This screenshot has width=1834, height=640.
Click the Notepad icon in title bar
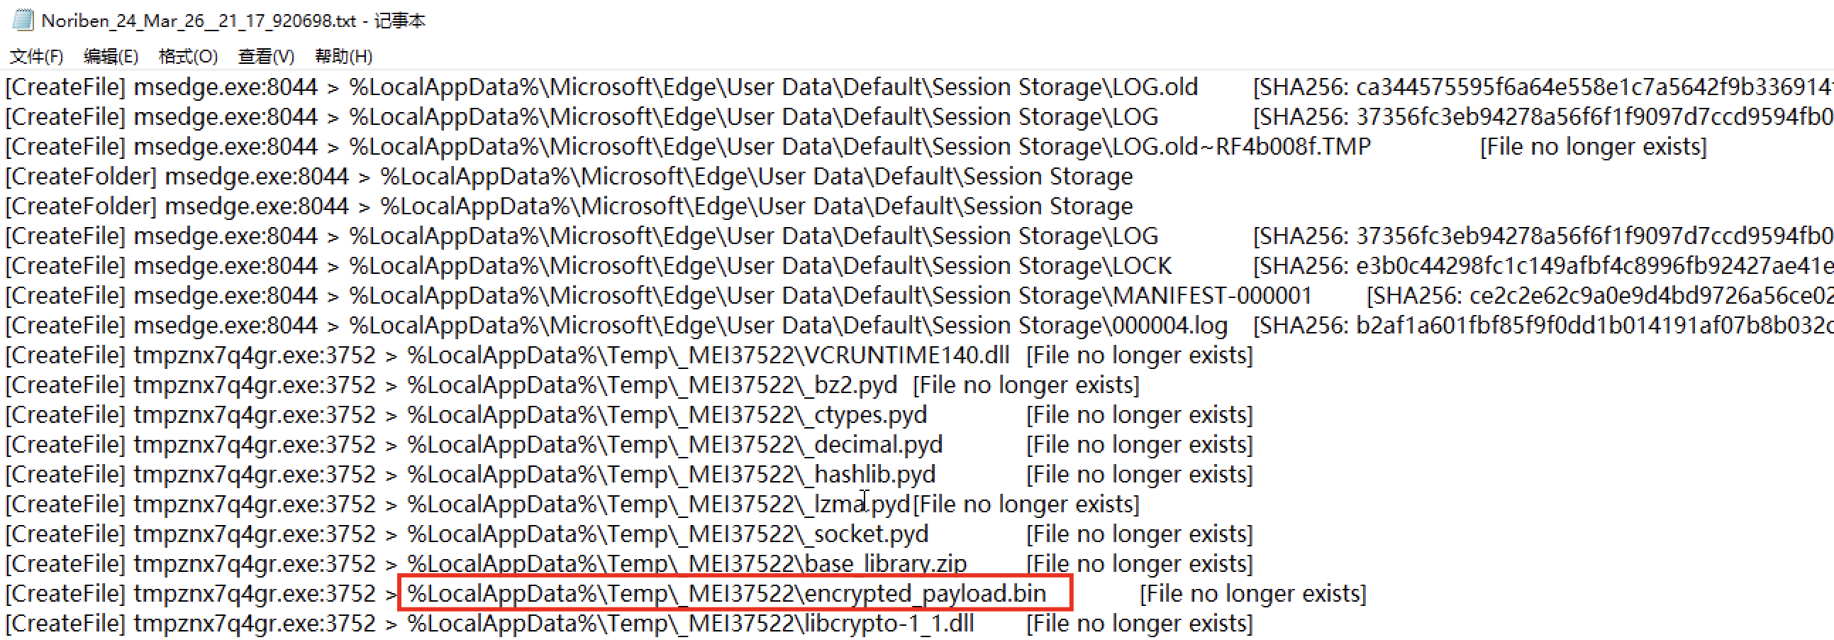tap(23, 20)
